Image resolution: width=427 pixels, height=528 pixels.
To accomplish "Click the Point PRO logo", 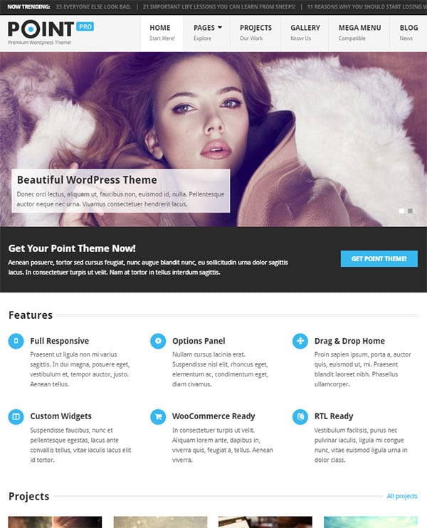I will click(51, 32).
